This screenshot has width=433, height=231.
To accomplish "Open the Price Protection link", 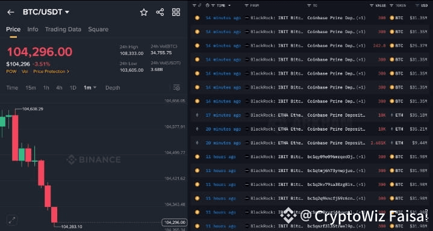I will (x=51, y=72).
